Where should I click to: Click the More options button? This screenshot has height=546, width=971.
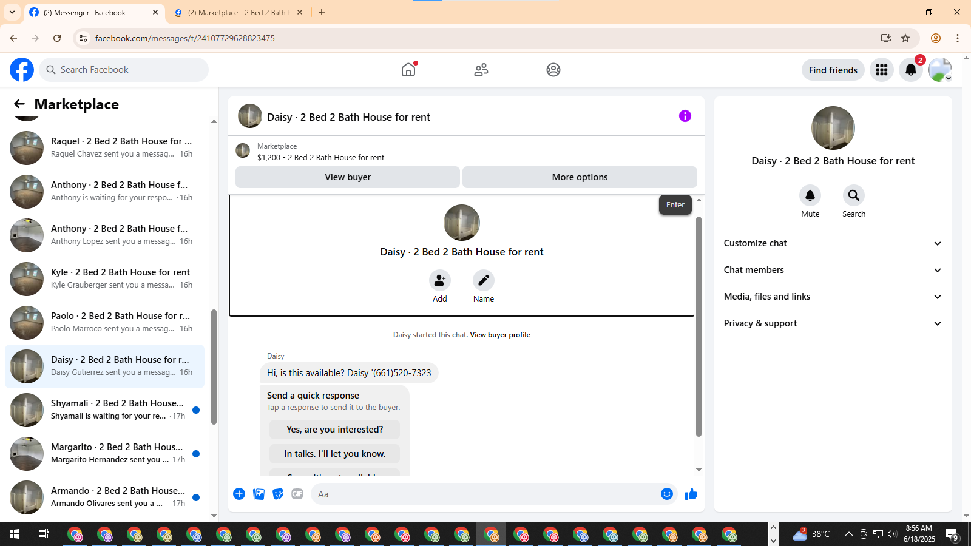(x=580, y=177)
